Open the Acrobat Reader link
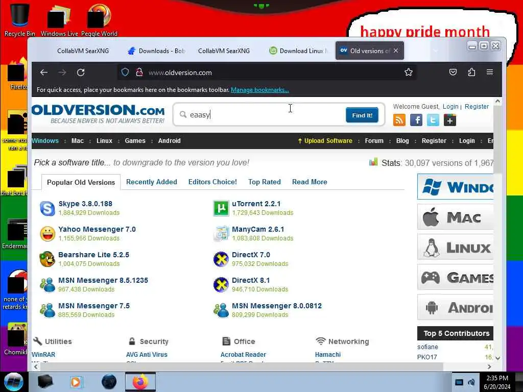The height and width of the screenshot is (392, 523). 243,354
